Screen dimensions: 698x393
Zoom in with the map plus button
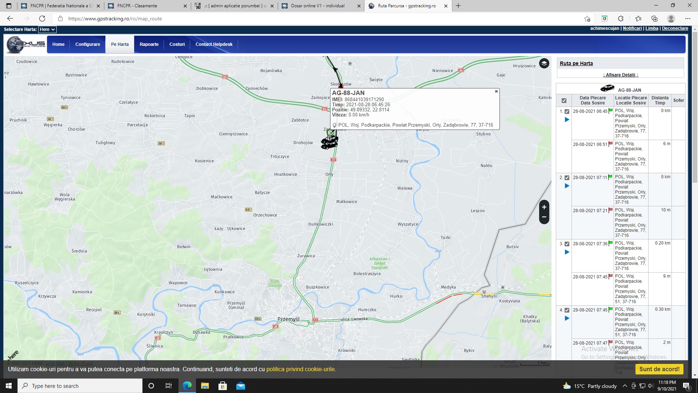[544, 207]
